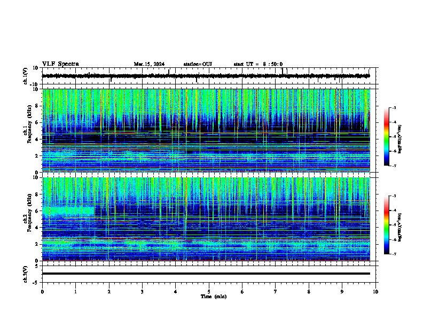Image resolution: width=423 pixels, height=327 pixels.
Task: Click the "VLF Spectra" plot title
Action: 60,64
